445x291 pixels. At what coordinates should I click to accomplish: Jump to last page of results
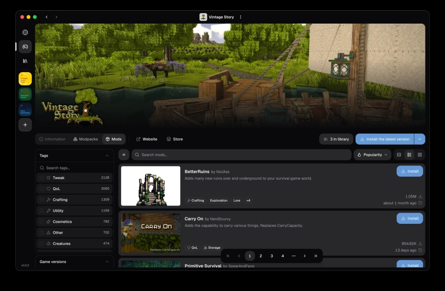click(x=316, y=256)
